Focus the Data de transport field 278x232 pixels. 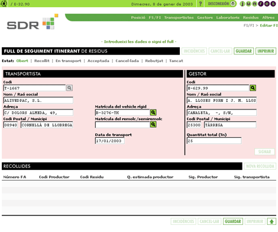coord(109,141)
